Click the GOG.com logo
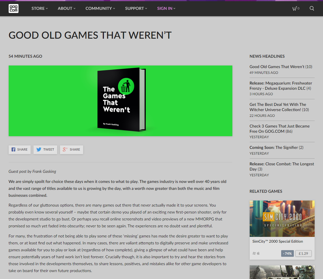This screenshot has height=279, width=323. 13,8
